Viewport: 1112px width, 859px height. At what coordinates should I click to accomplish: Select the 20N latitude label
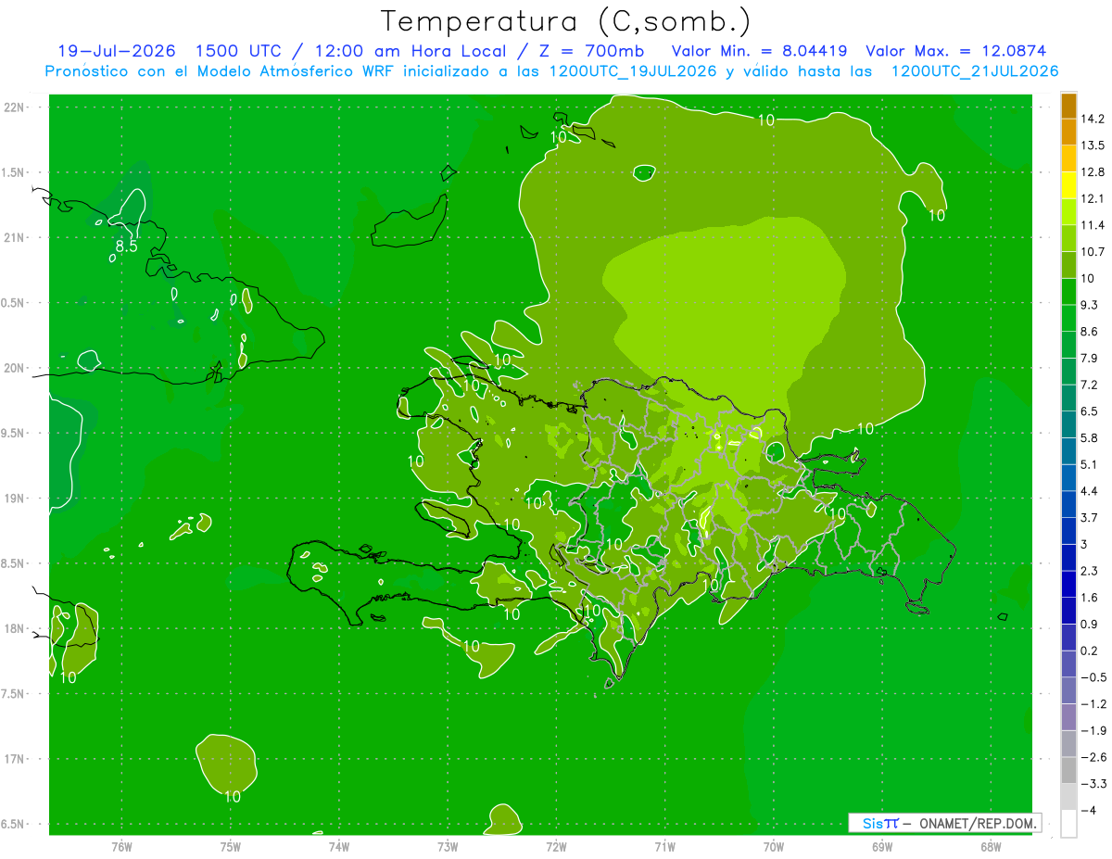[15, 368]
